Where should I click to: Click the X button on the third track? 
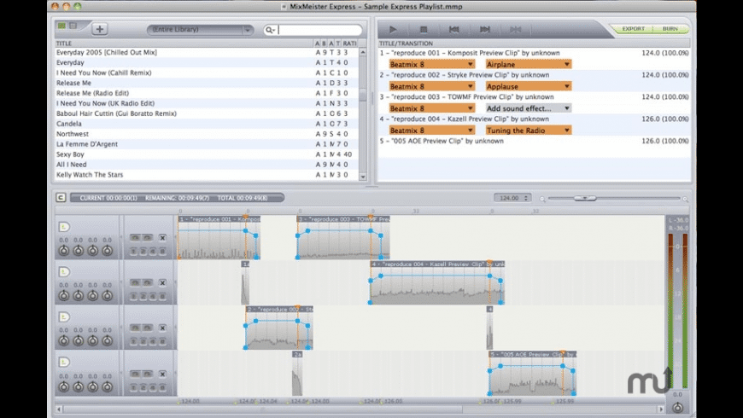tap(162, 328)
